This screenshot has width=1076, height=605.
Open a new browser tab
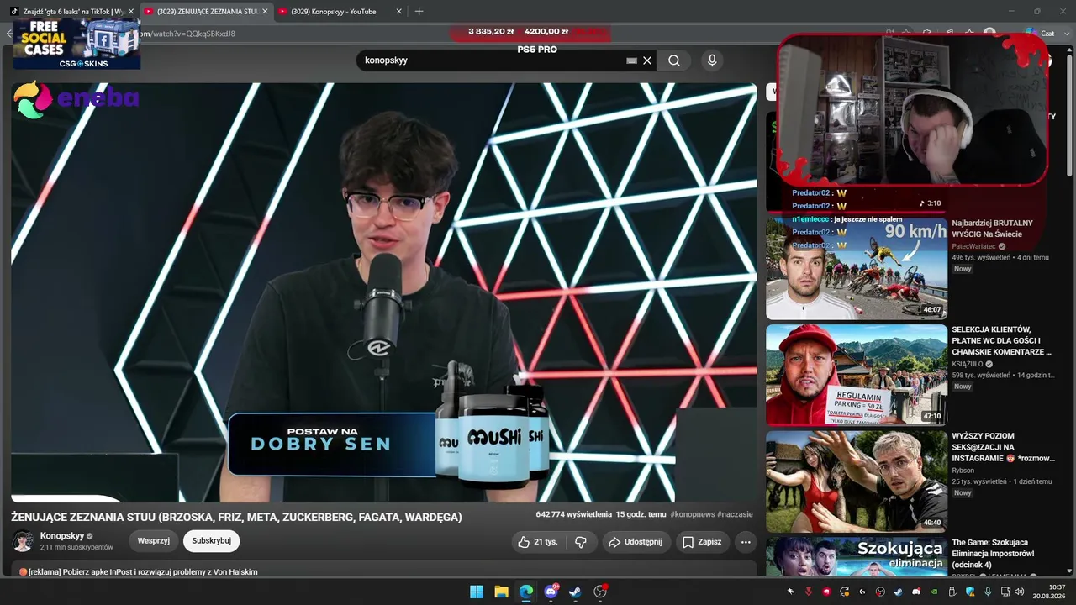[419, 12]
